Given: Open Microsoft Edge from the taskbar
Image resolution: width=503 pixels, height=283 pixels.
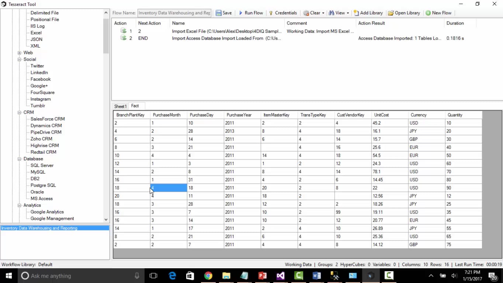Looking at the screenshot, I should tap(172, 276).
